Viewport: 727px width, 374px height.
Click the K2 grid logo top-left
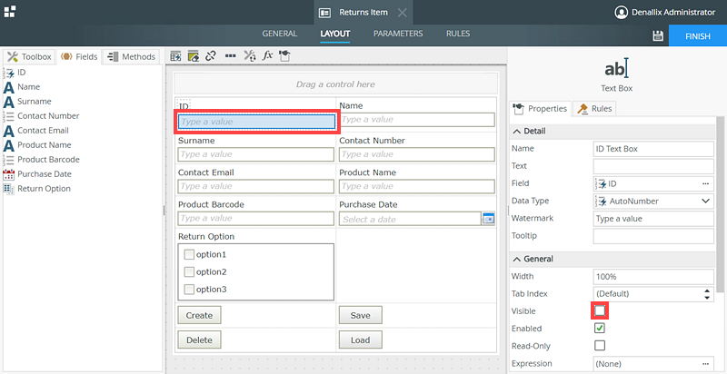tap(9, 12)
